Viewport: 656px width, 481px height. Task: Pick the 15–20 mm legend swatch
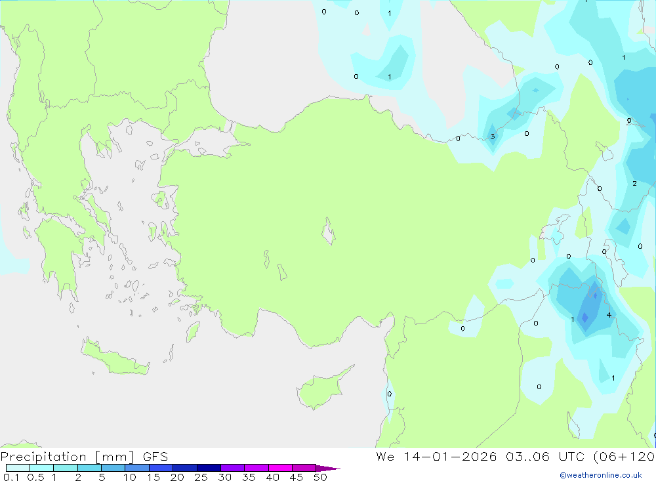(161, 468)
